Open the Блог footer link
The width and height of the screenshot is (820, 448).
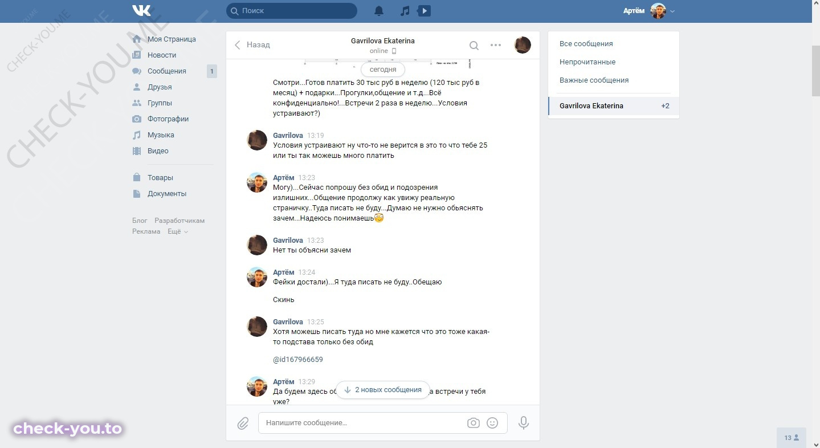point(140,221)
